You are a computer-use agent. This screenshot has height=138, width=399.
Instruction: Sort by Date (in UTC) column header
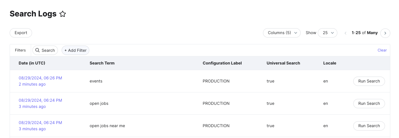click(32, 63)
